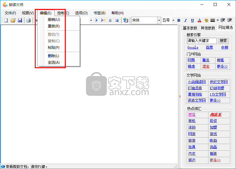The width and height of the screenshot is (236, 169).
Task: Click the Open file folder icon
Action: tap(13, 20)
